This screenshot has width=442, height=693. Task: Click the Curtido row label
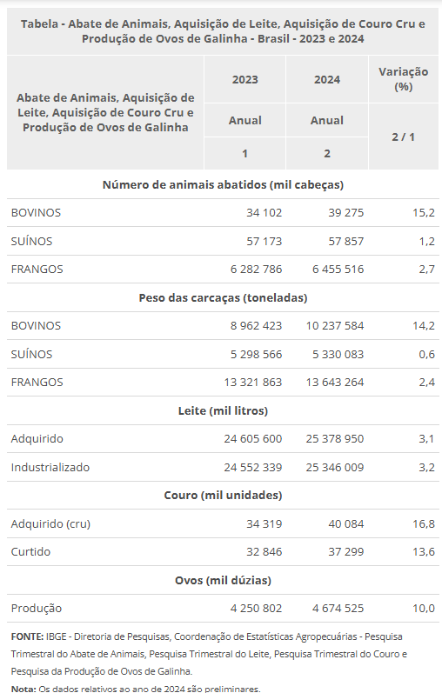coord(31,552)
